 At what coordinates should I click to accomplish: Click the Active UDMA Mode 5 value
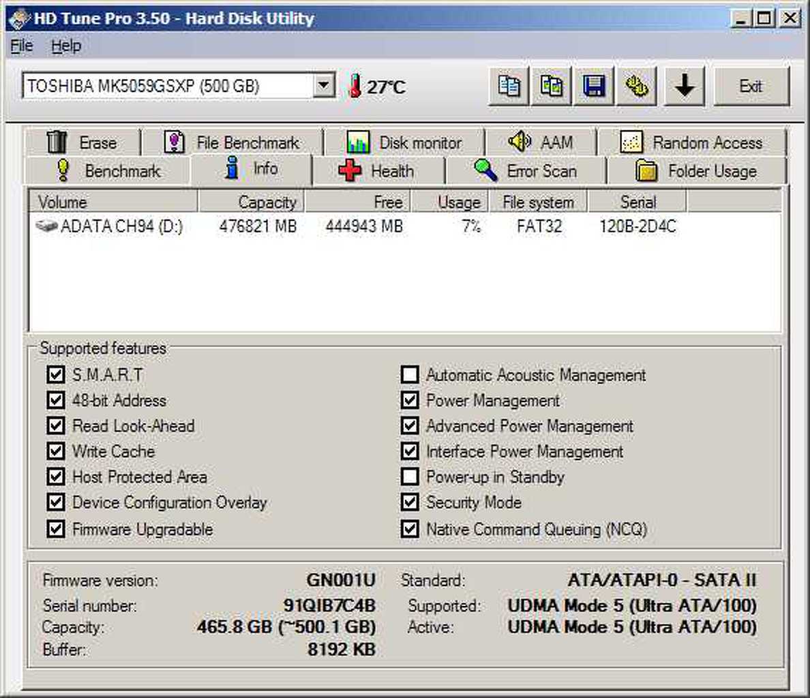click(x=632, y=626)
